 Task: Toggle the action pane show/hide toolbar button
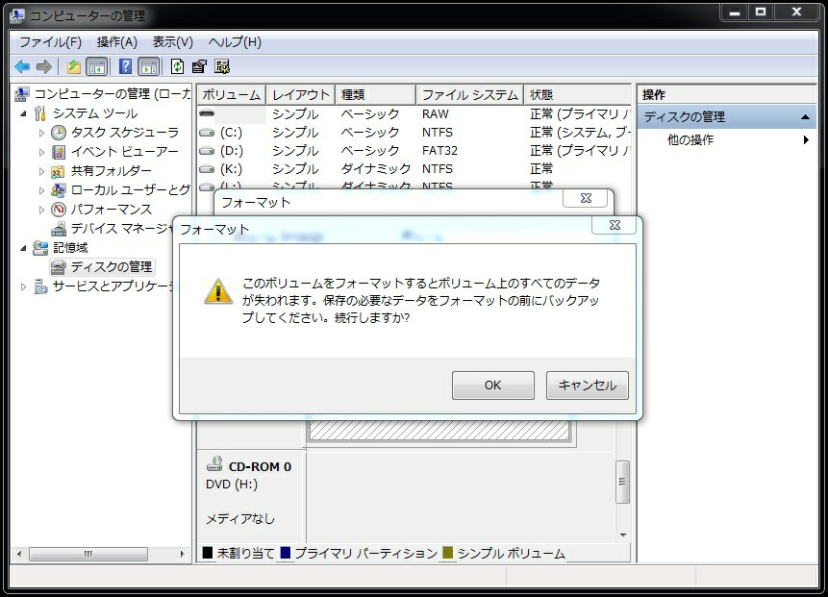(148, 66)
